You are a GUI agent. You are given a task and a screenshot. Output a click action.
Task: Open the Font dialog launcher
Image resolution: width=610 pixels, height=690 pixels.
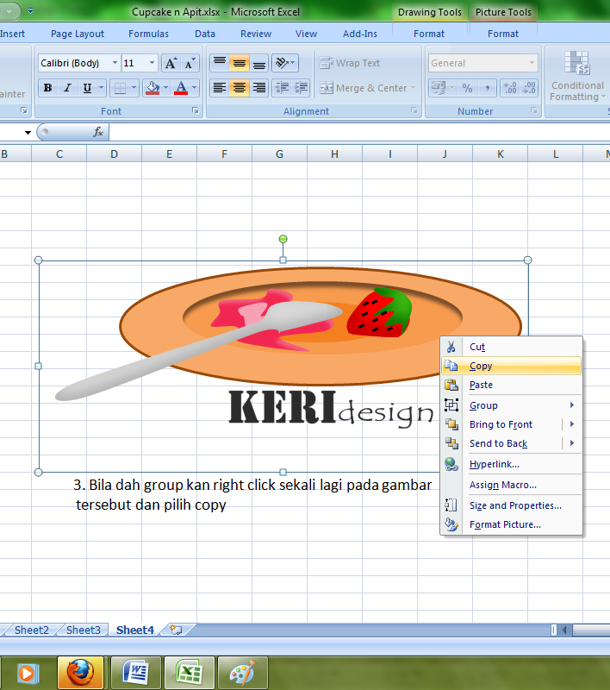(196, 111)
